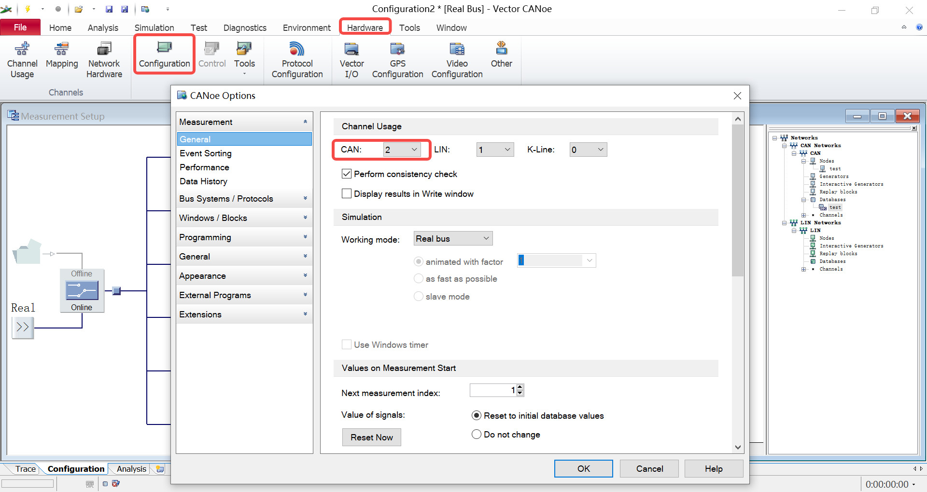927x492 pixels.
Task: Click the CAPL icon in status bar
Action: [90, 484]
